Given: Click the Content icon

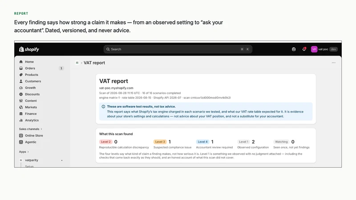Looking at the screenshot, I should coord(21,101).
